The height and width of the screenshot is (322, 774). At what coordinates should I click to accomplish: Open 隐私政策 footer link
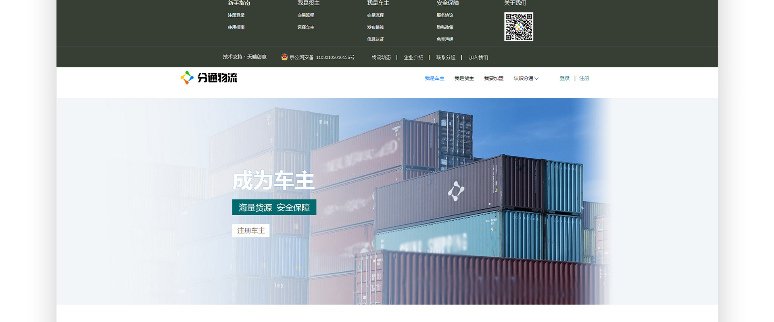(445, 27)
